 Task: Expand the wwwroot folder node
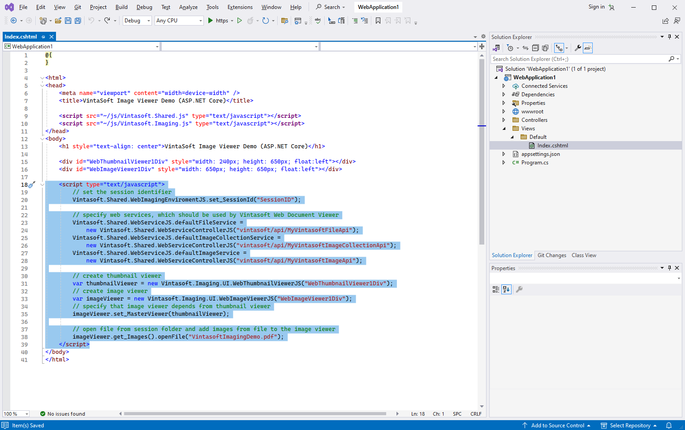pyautogui.click(x=504, y=112)
